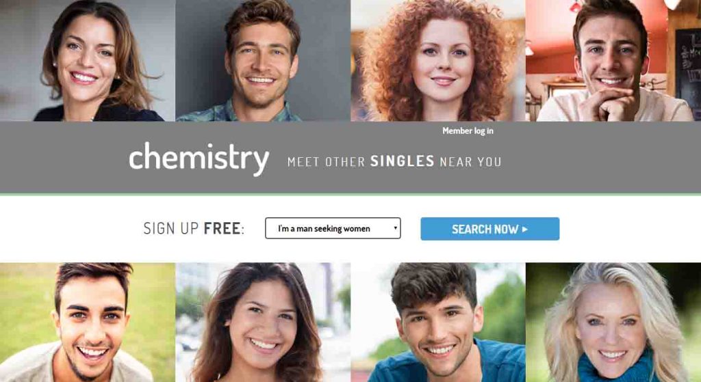The image size is (701, 382).
Task: Click the arrow icon on SEARCH NOW
Action: coord(525,229)
